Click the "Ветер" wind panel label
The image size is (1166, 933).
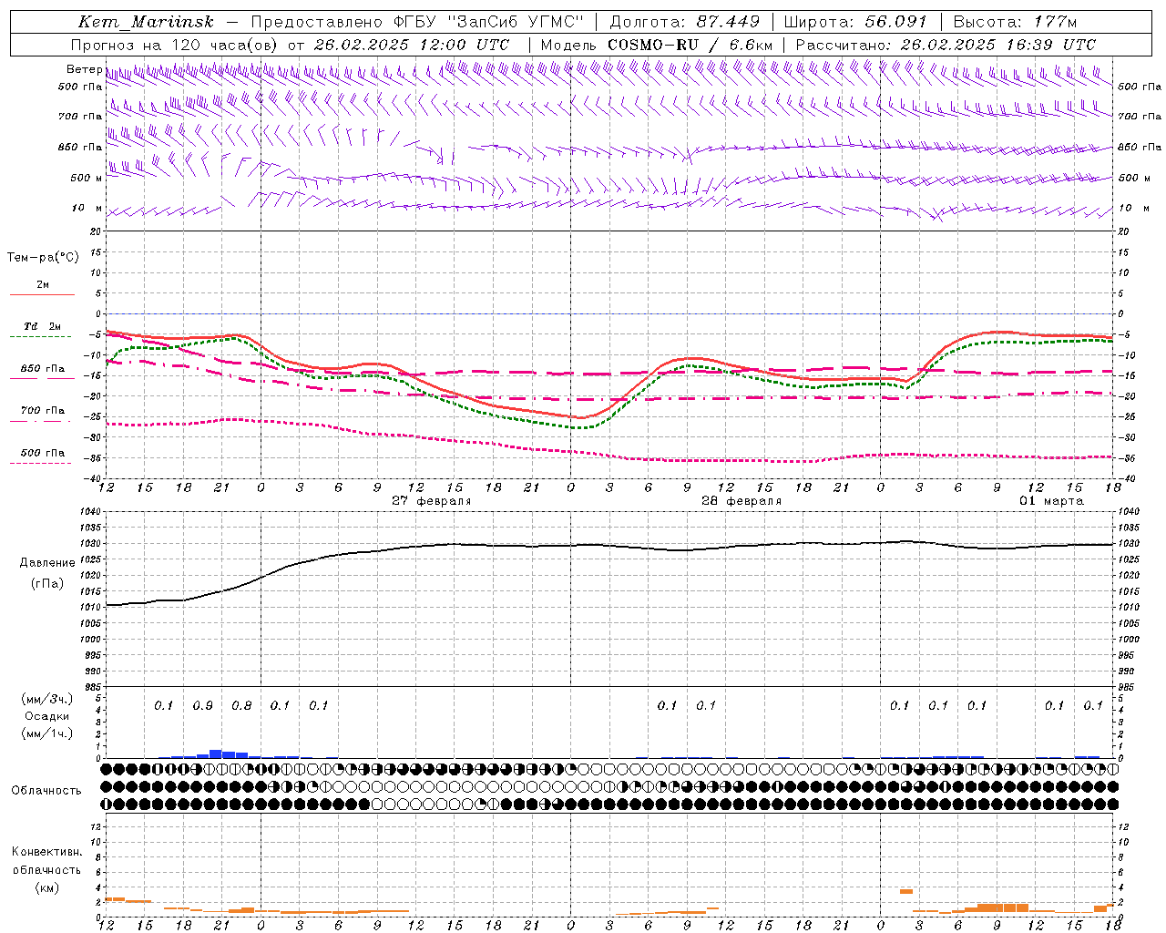pyautogui.click(x=84, y=69)
